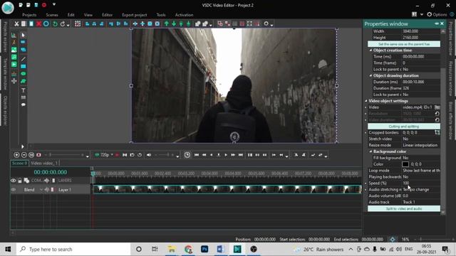
Task: Open the Resize mode Linear interpolation dropdown
Action: click(x=421, y=145)
